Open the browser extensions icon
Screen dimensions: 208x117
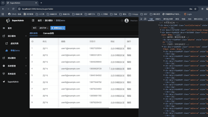[x=202, y=9]
